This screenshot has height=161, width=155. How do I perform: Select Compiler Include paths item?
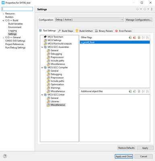coord(57,81)
